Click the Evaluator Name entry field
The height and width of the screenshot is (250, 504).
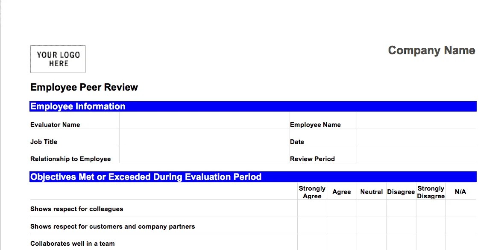point(205,124)
